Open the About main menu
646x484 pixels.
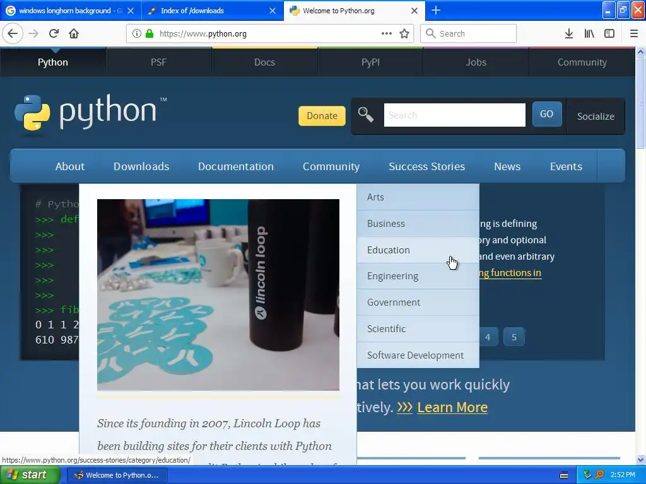[69, 166]
